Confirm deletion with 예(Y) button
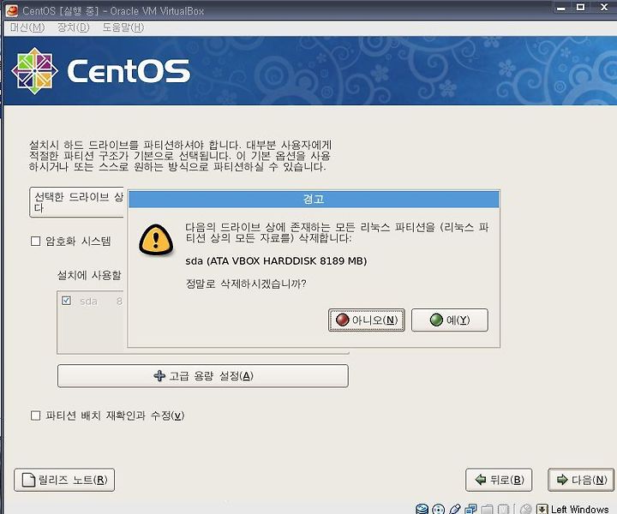Screen dimensions: 617x514 (450, 320)
